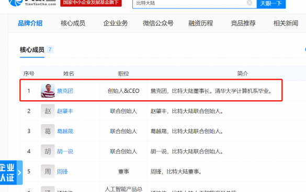Switch to the 核心成员 navigation tab
The height and width of the screenshot is (192, 306).
73,23
